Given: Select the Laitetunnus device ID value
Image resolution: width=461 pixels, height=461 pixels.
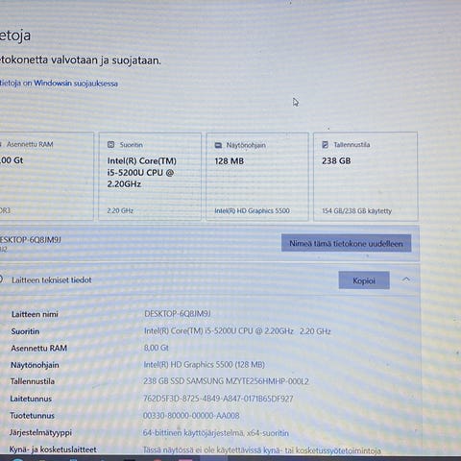Looking at the screenshot, I should (x=218, y=399).
